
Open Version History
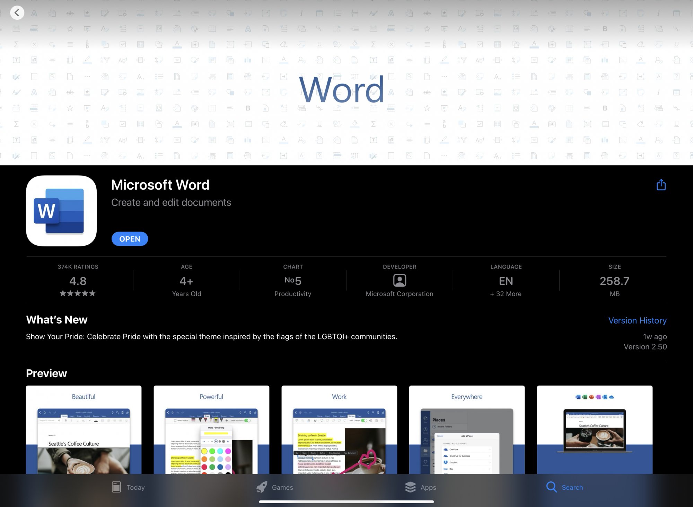point(637,320)
